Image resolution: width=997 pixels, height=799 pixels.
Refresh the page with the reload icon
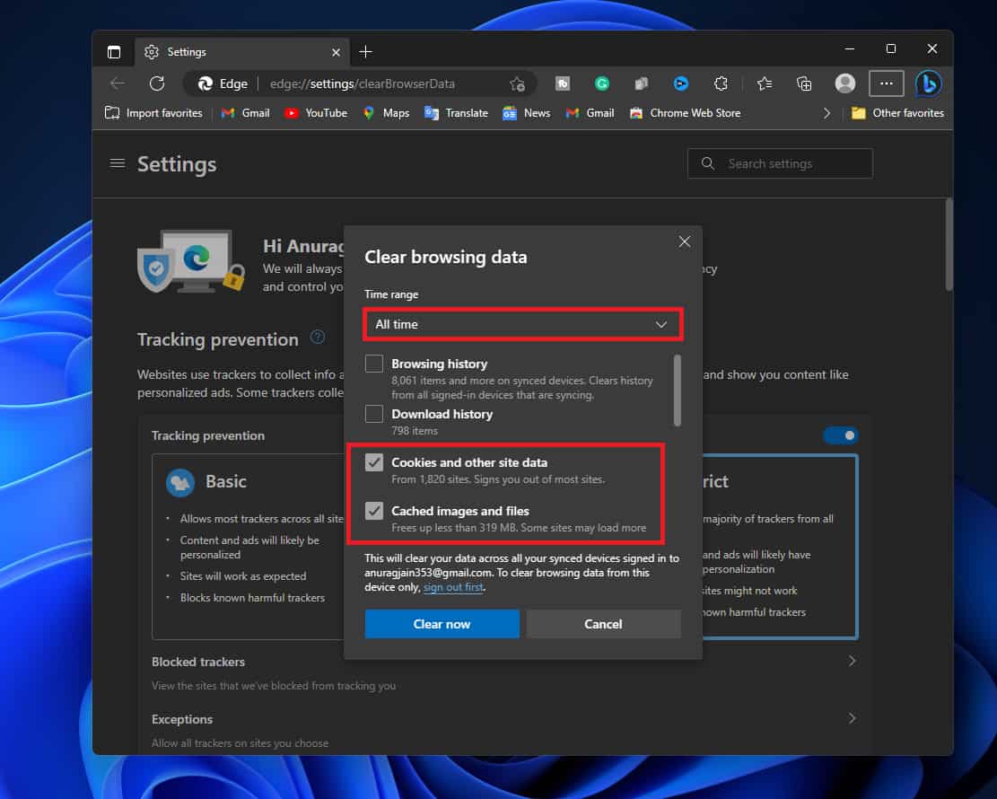click(157, 83)
